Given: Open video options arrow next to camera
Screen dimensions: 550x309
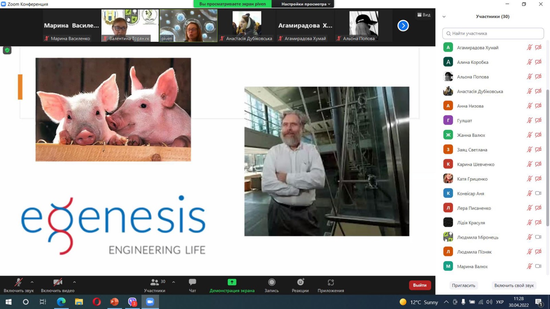Looking at the screenshot, I should point(74,282).
